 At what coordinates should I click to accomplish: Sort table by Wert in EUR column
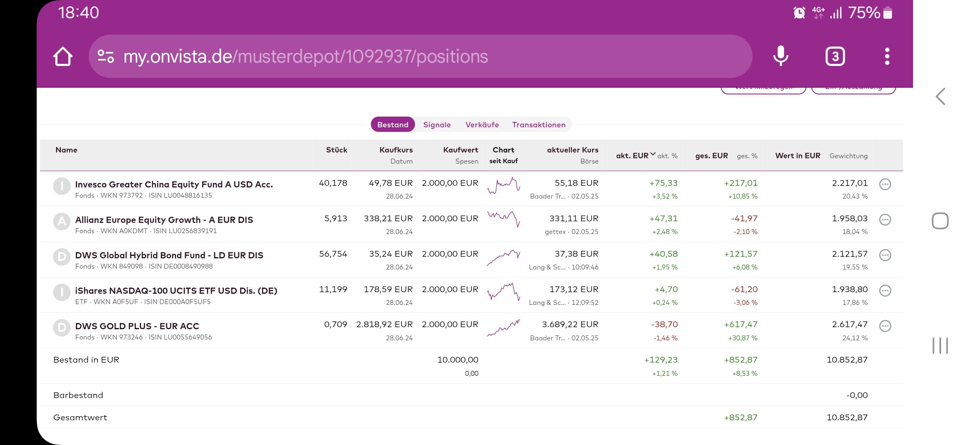pyautogui.click(x=798, y=156)
